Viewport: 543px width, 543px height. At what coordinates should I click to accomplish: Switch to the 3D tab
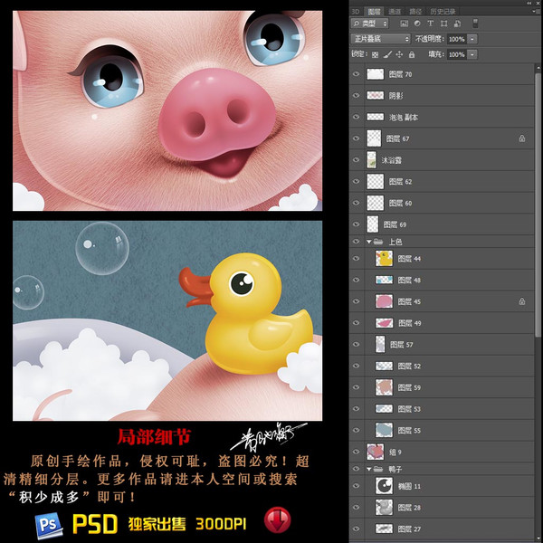coord(356,12)
